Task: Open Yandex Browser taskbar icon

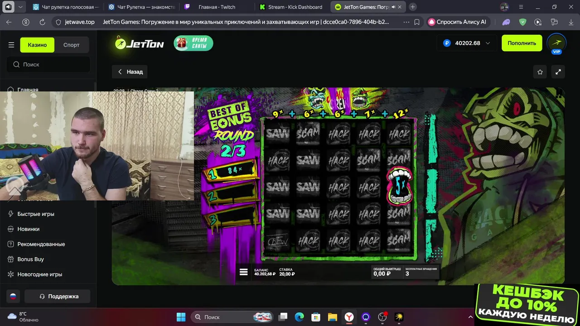Action: pos(349,317)
